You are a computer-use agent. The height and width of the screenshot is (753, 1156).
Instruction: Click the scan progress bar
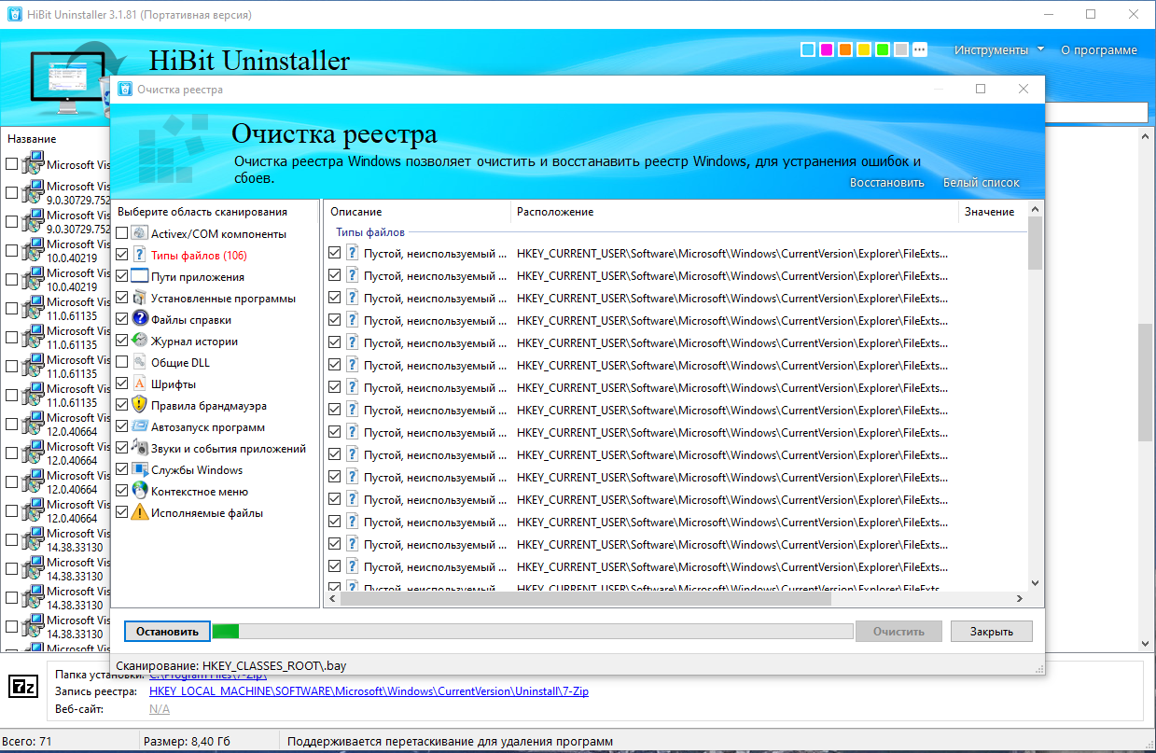click(533, 632)
